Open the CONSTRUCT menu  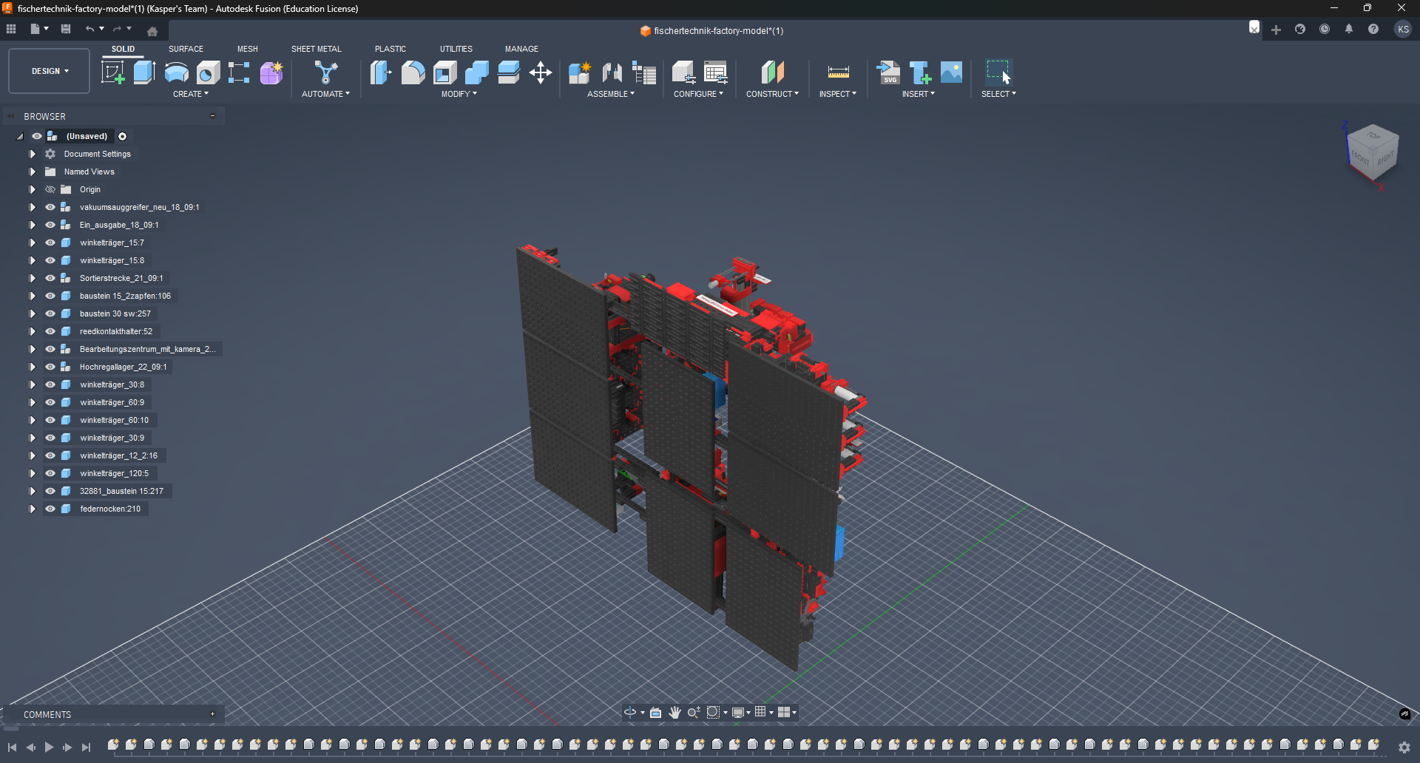[x=771, y=94]
